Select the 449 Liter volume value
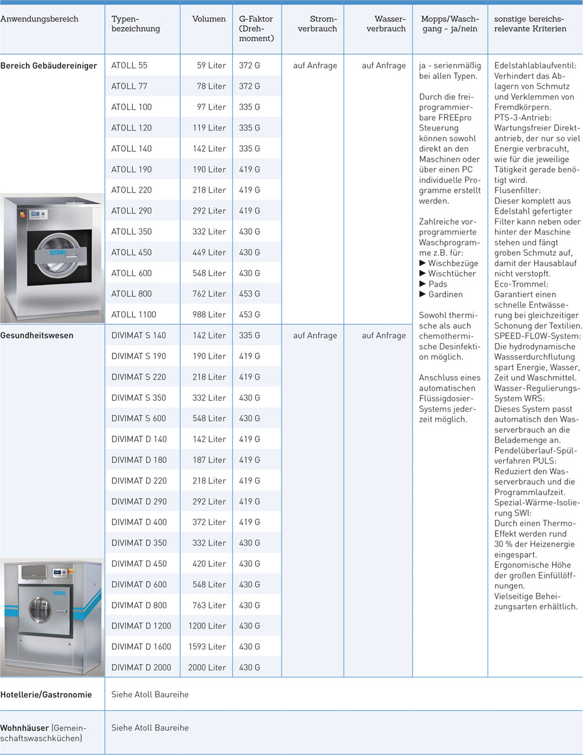 pos(209,252)
